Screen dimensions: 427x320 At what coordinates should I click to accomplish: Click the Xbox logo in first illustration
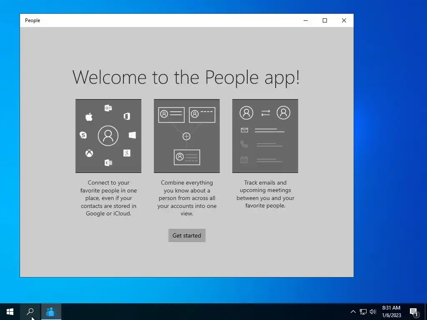point(89,153)
